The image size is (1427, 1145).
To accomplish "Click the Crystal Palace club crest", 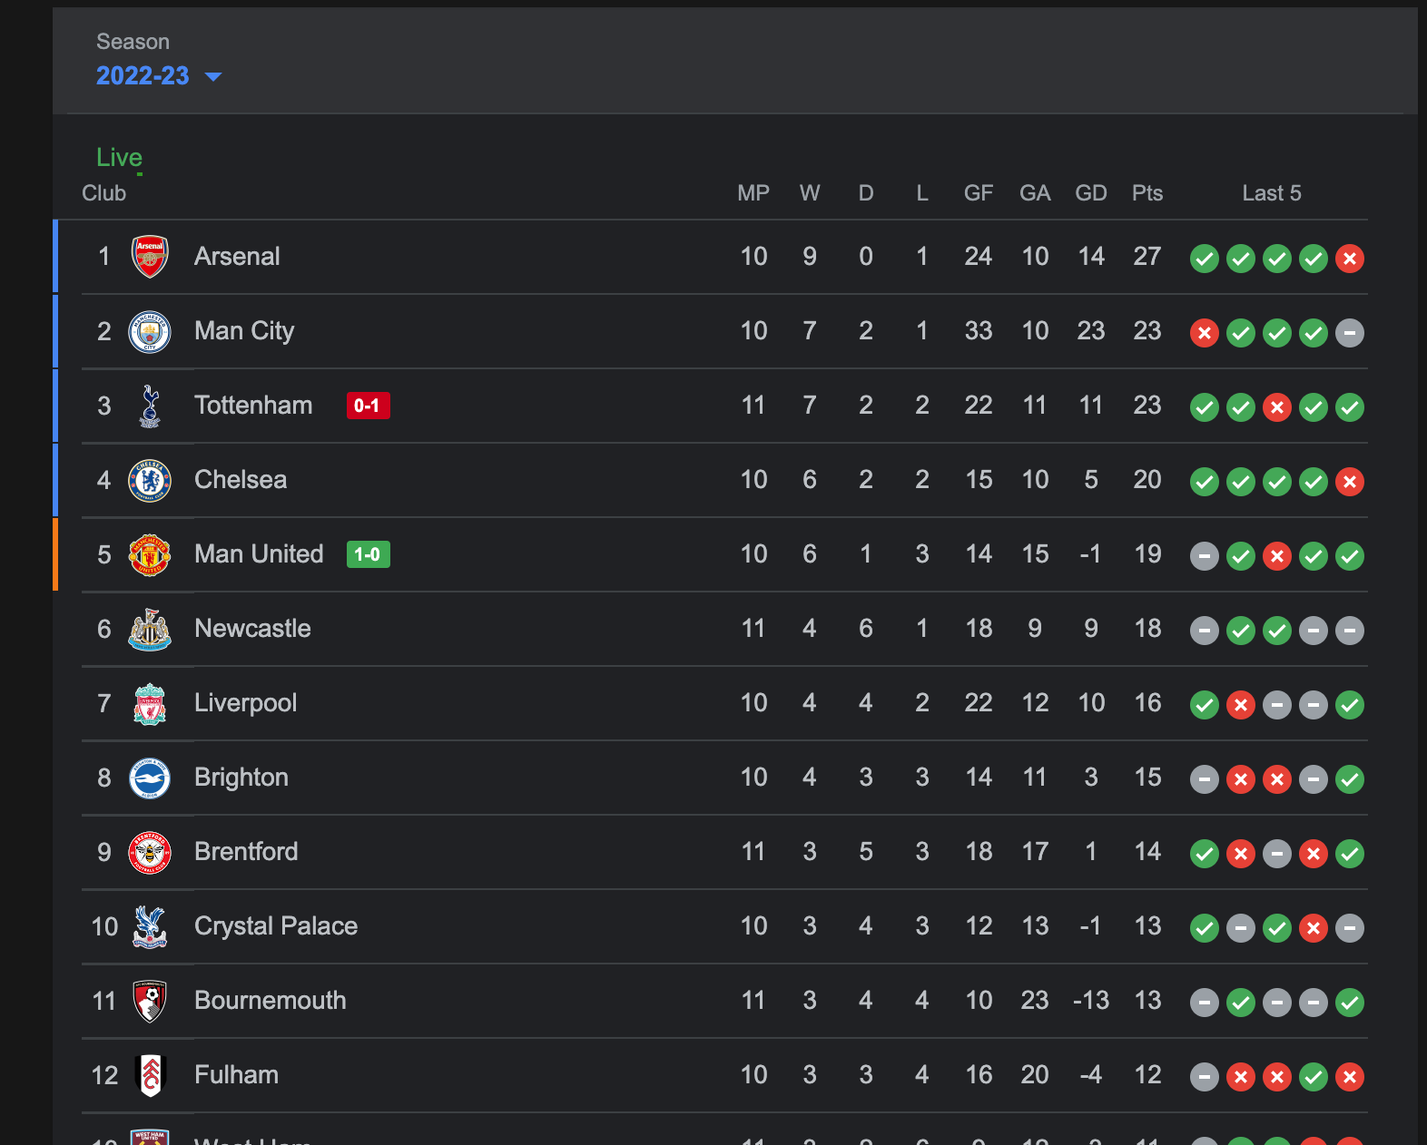I will click(150, 926).
